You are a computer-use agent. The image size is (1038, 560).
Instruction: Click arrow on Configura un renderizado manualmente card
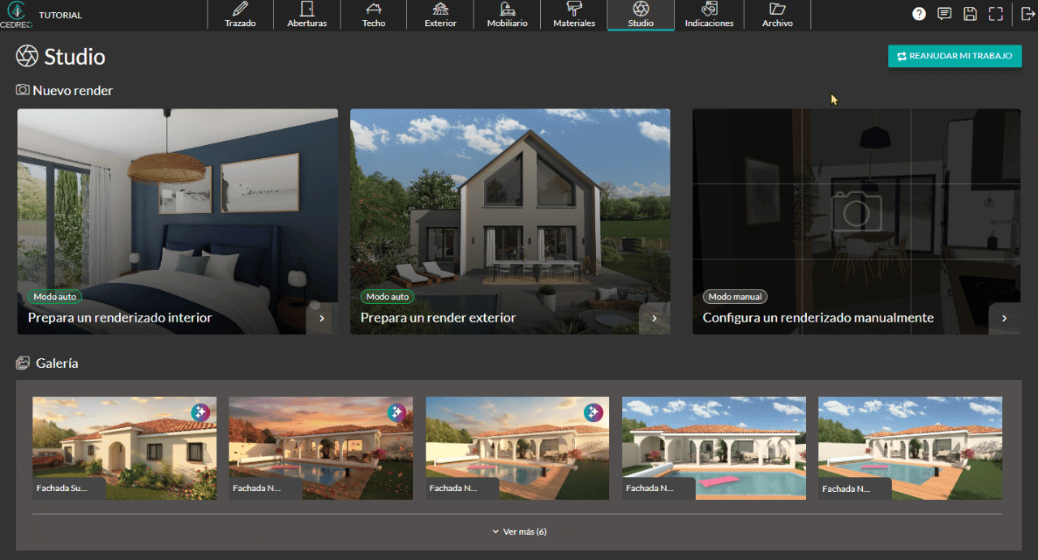tap(1005, 318)
